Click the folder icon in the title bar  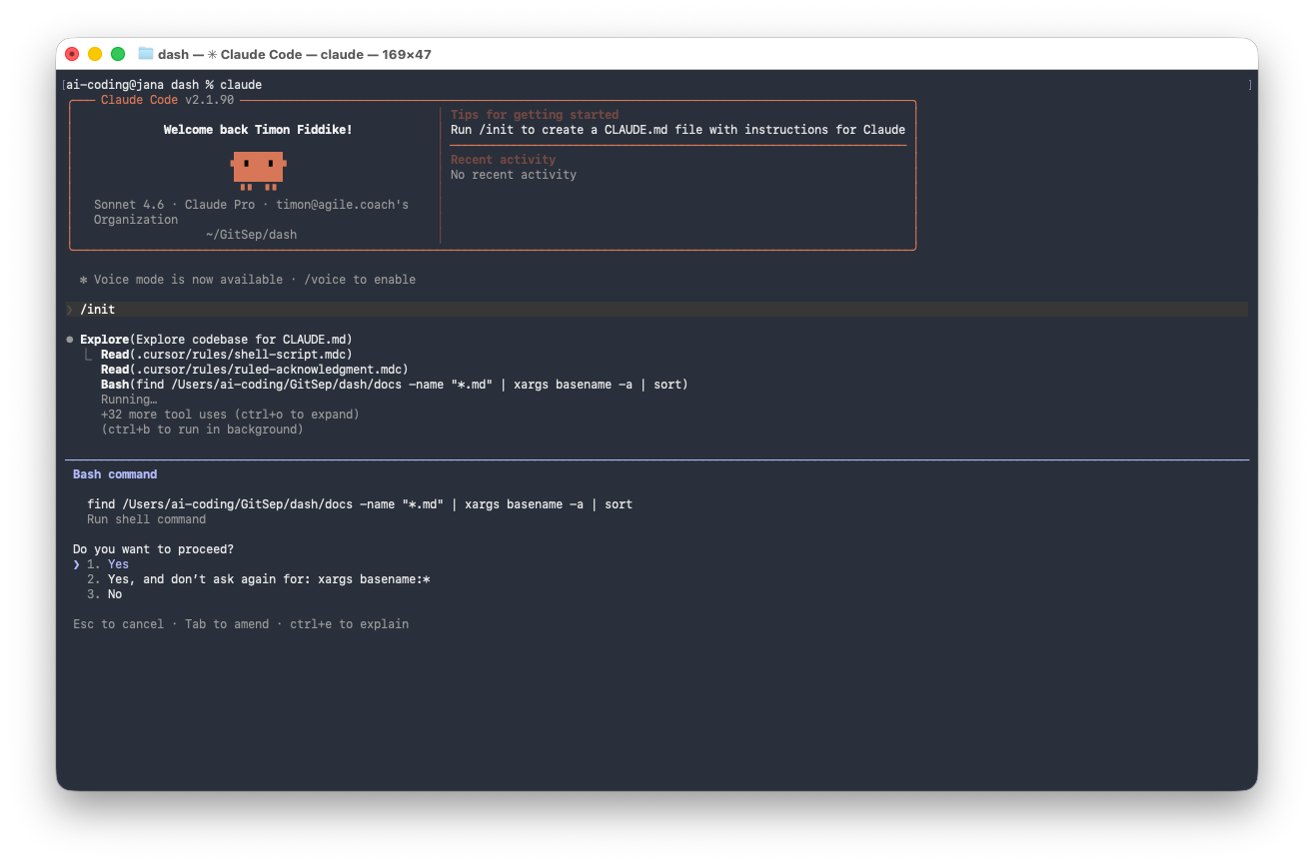[146, 54]
